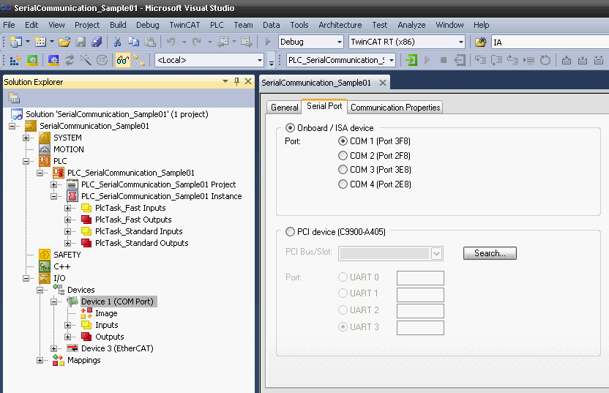Viewport: 609px width, 393px height.
Task: Click the PCI Bus/Slot combo box
Action: pos(391,254)
